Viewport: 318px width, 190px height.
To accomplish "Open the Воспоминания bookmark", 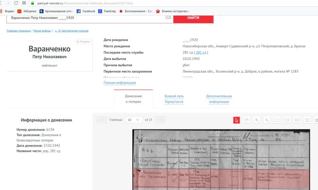I will [x=136, y=11].
